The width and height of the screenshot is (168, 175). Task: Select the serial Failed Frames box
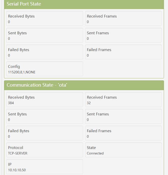[x=123, y=52]
